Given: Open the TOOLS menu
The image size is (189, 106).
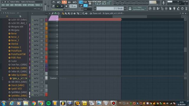Looking at the screenshot, I should [x=38, y=5].
